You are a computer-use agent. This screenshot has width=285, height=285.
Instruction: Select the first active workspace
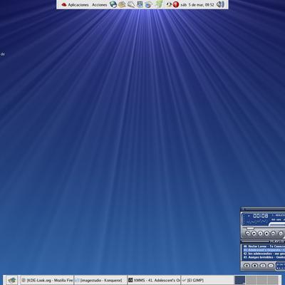(x=239, y=280)
